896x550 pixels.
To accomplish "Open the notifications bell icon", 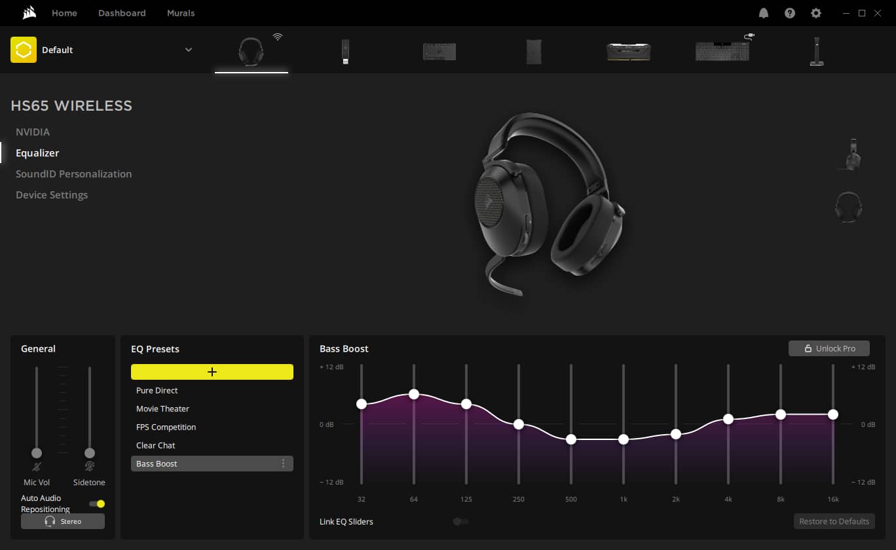I will 764,13.
